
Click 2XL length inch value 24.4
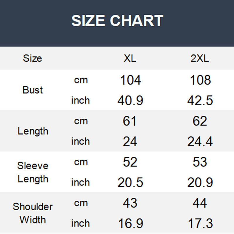click(200, 142)
